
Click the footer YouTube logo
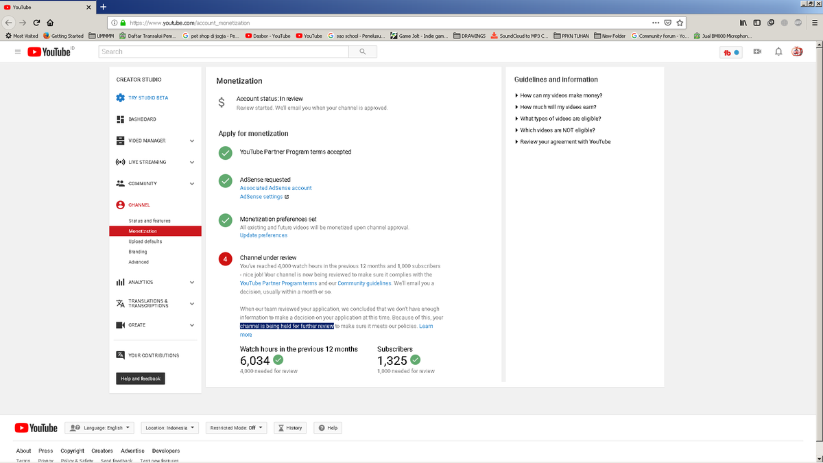(37, 428)
